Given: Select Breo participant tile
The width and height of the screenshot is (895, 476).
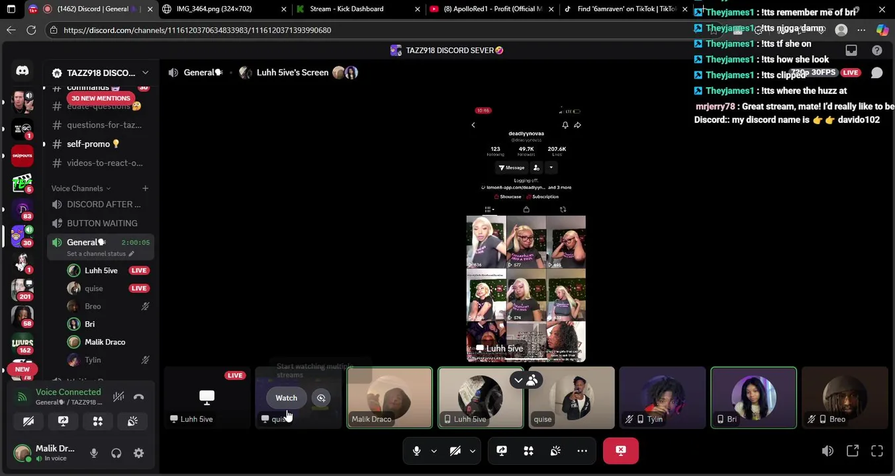Looking at the screenshot, I should coord(845,398).
